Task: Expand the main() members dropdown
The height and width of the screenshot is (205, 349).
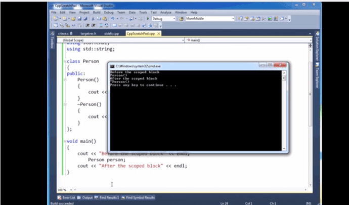Action: (x=311, y=40)
